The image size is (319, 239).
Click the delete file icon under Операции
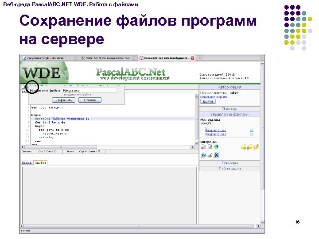tap(203, 147)
